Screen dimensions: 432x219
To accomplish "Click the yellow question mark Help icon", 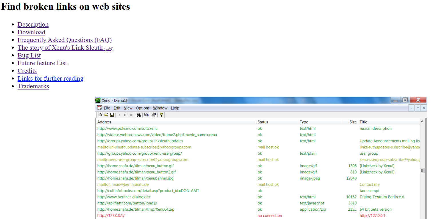I will click(161, 115).
